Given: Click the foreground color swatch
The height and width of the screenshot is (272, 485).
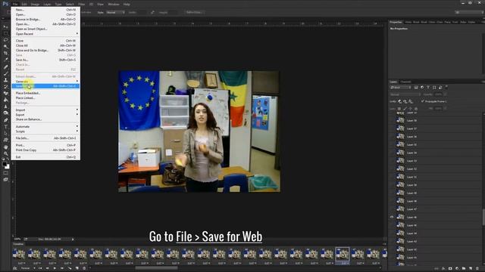Looking at the screenshot, I should 5,165.
